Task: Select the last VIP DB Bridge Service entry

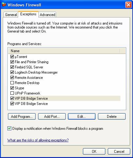Action: pos(31,104)
